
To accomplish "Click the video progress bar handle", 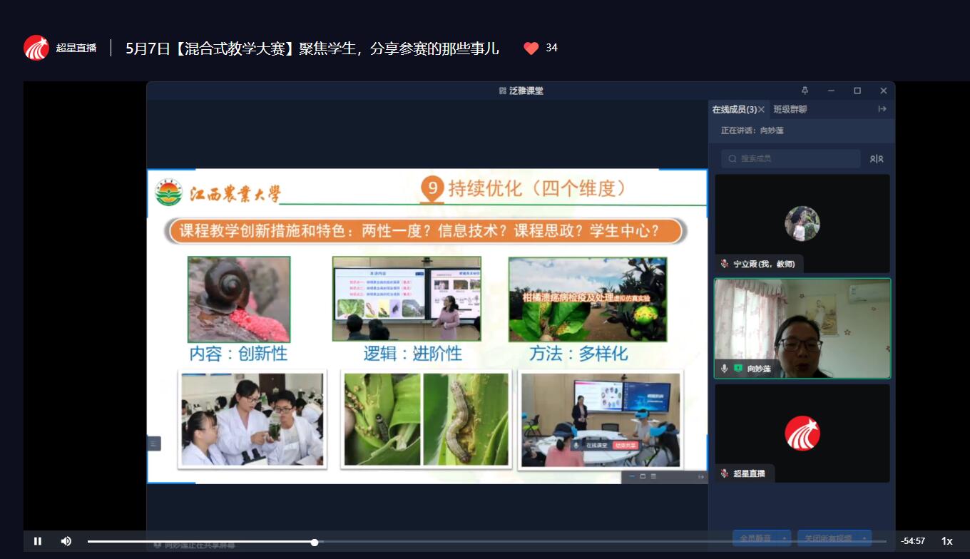I will point(315,542).
